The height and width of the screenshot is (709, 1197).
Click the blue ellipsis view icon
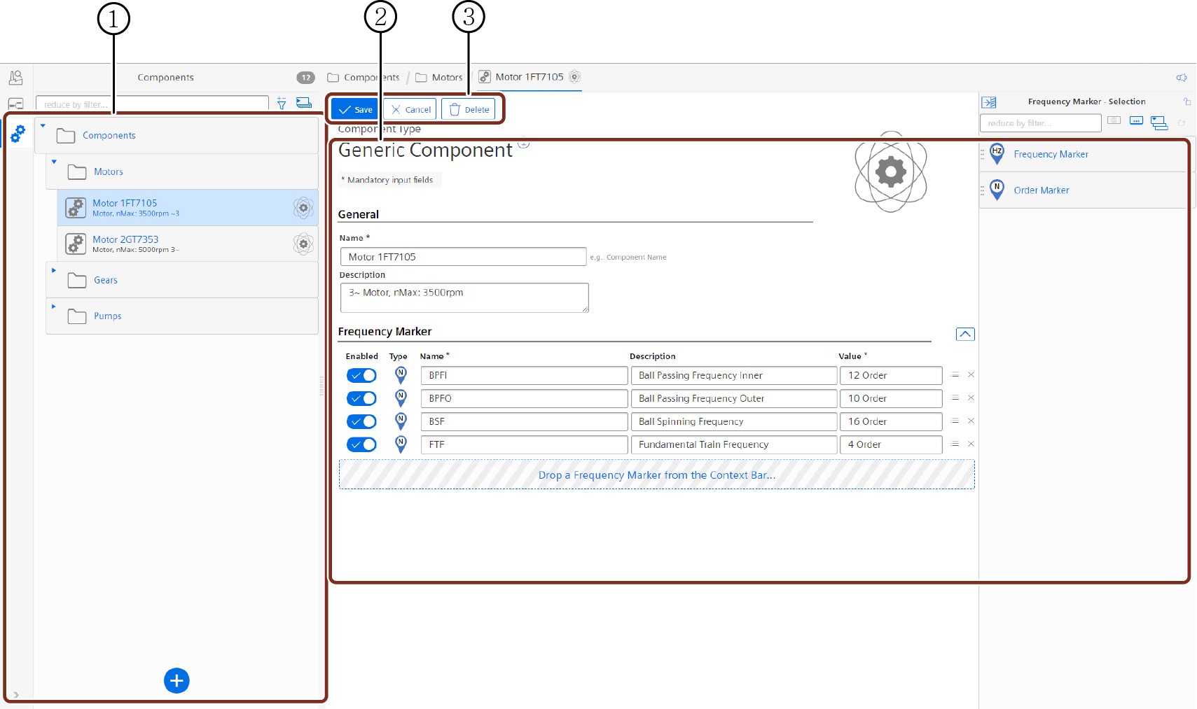(x=1136, y=120)
